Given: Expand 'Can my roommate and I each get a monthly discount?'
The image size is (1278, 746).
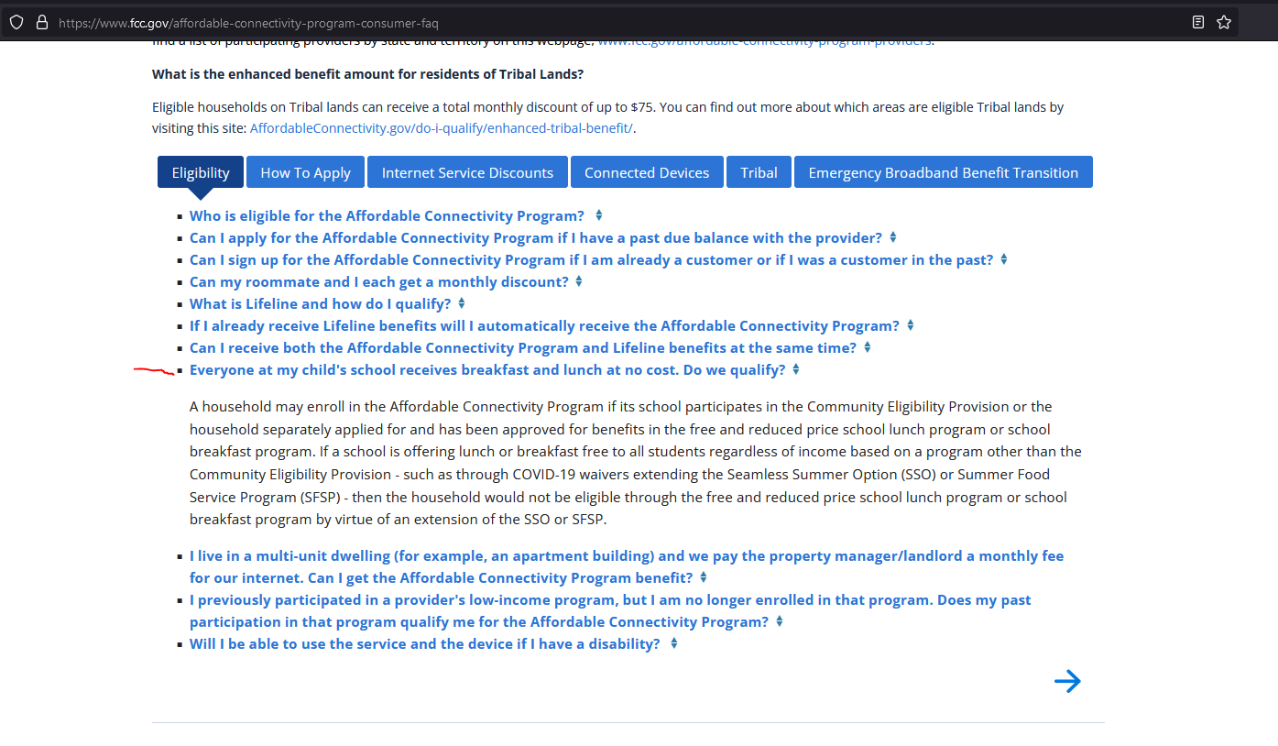Looking at the screenshot, I should (379, 282).
